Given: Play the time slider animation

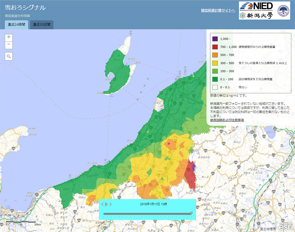Looking at the screenshot, I should [x=106, y=204].
